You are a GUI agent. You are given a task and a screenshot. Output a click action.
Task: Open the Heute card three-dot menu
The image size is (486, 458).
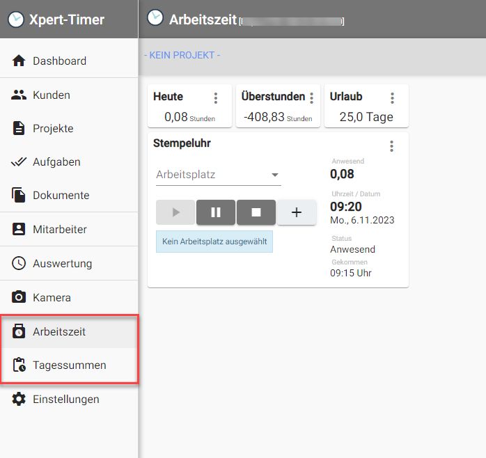click(216, 98)
